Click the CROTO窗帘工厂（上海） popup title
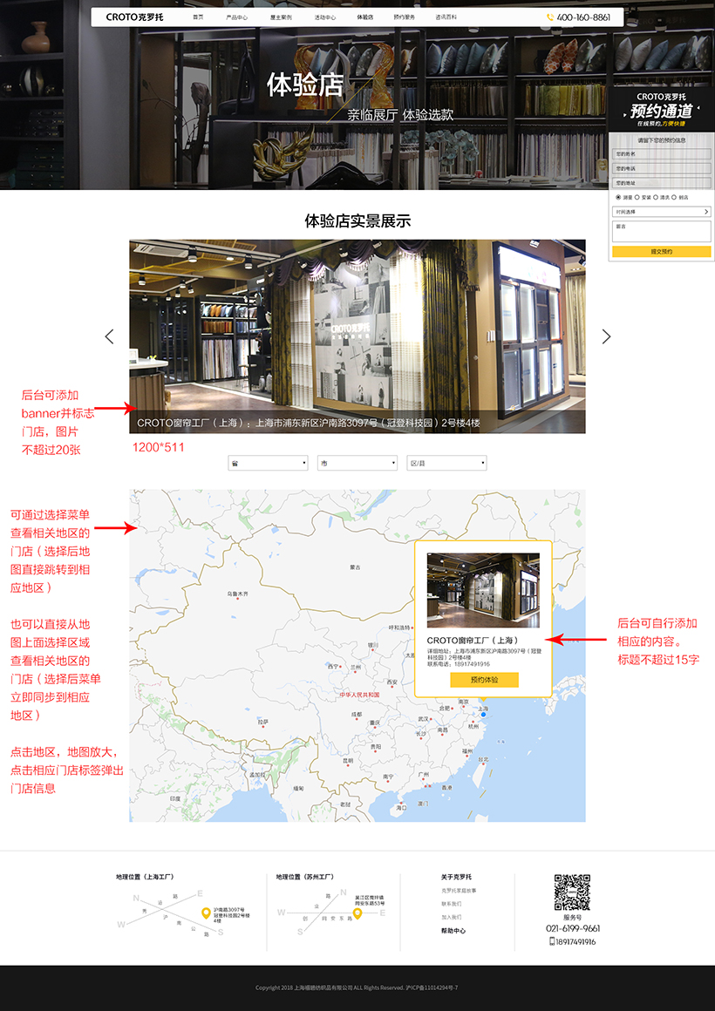Image resolution: width=715 pixels, height=1011 pixels. pyautogui.click(x=473, y=641)
